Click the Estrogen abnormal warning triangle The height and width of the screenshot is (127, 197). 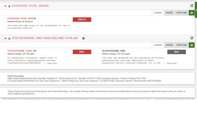coord(9,6)
